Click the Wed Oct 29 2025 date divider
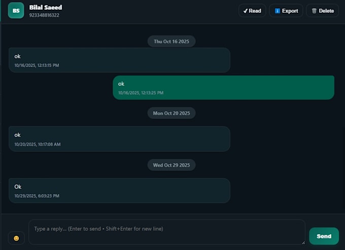The height and width of the screenshot is (250, 345). [171, 165]
